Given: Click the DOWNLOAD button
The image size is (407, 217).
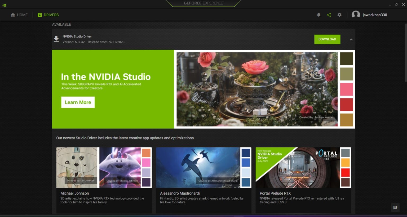Looking at the screenshot, I should 327,39.
